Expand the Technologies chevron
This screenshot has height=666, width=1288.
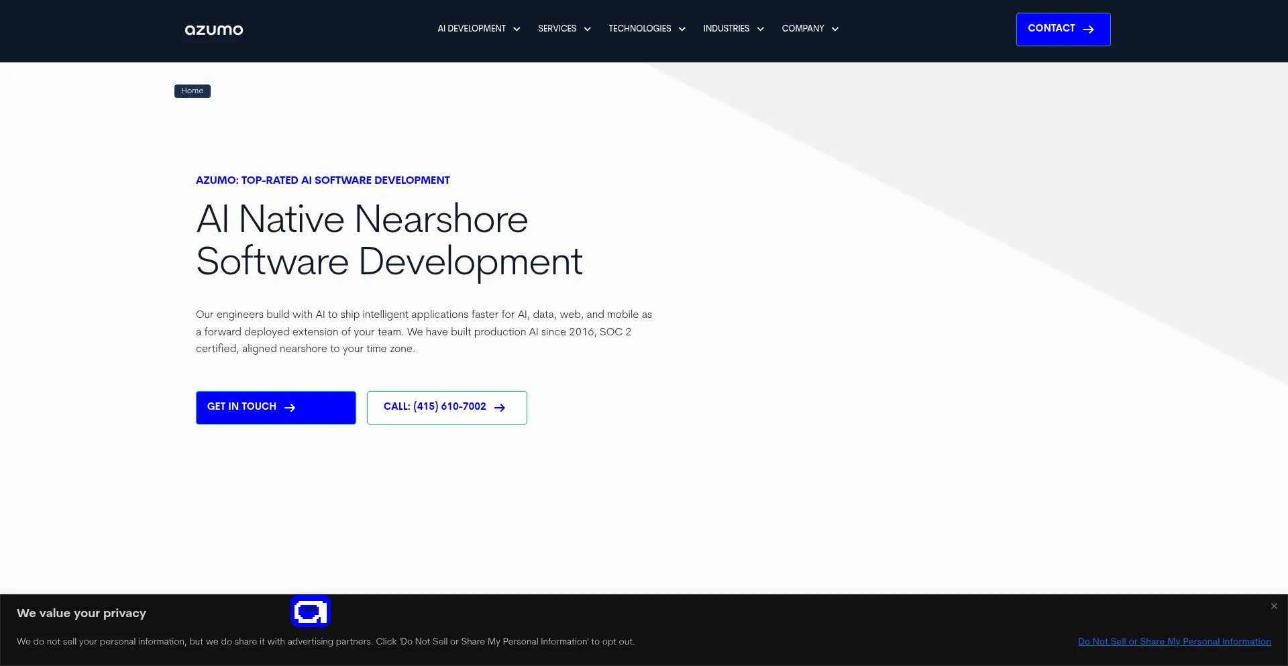(x=682, y=29)
